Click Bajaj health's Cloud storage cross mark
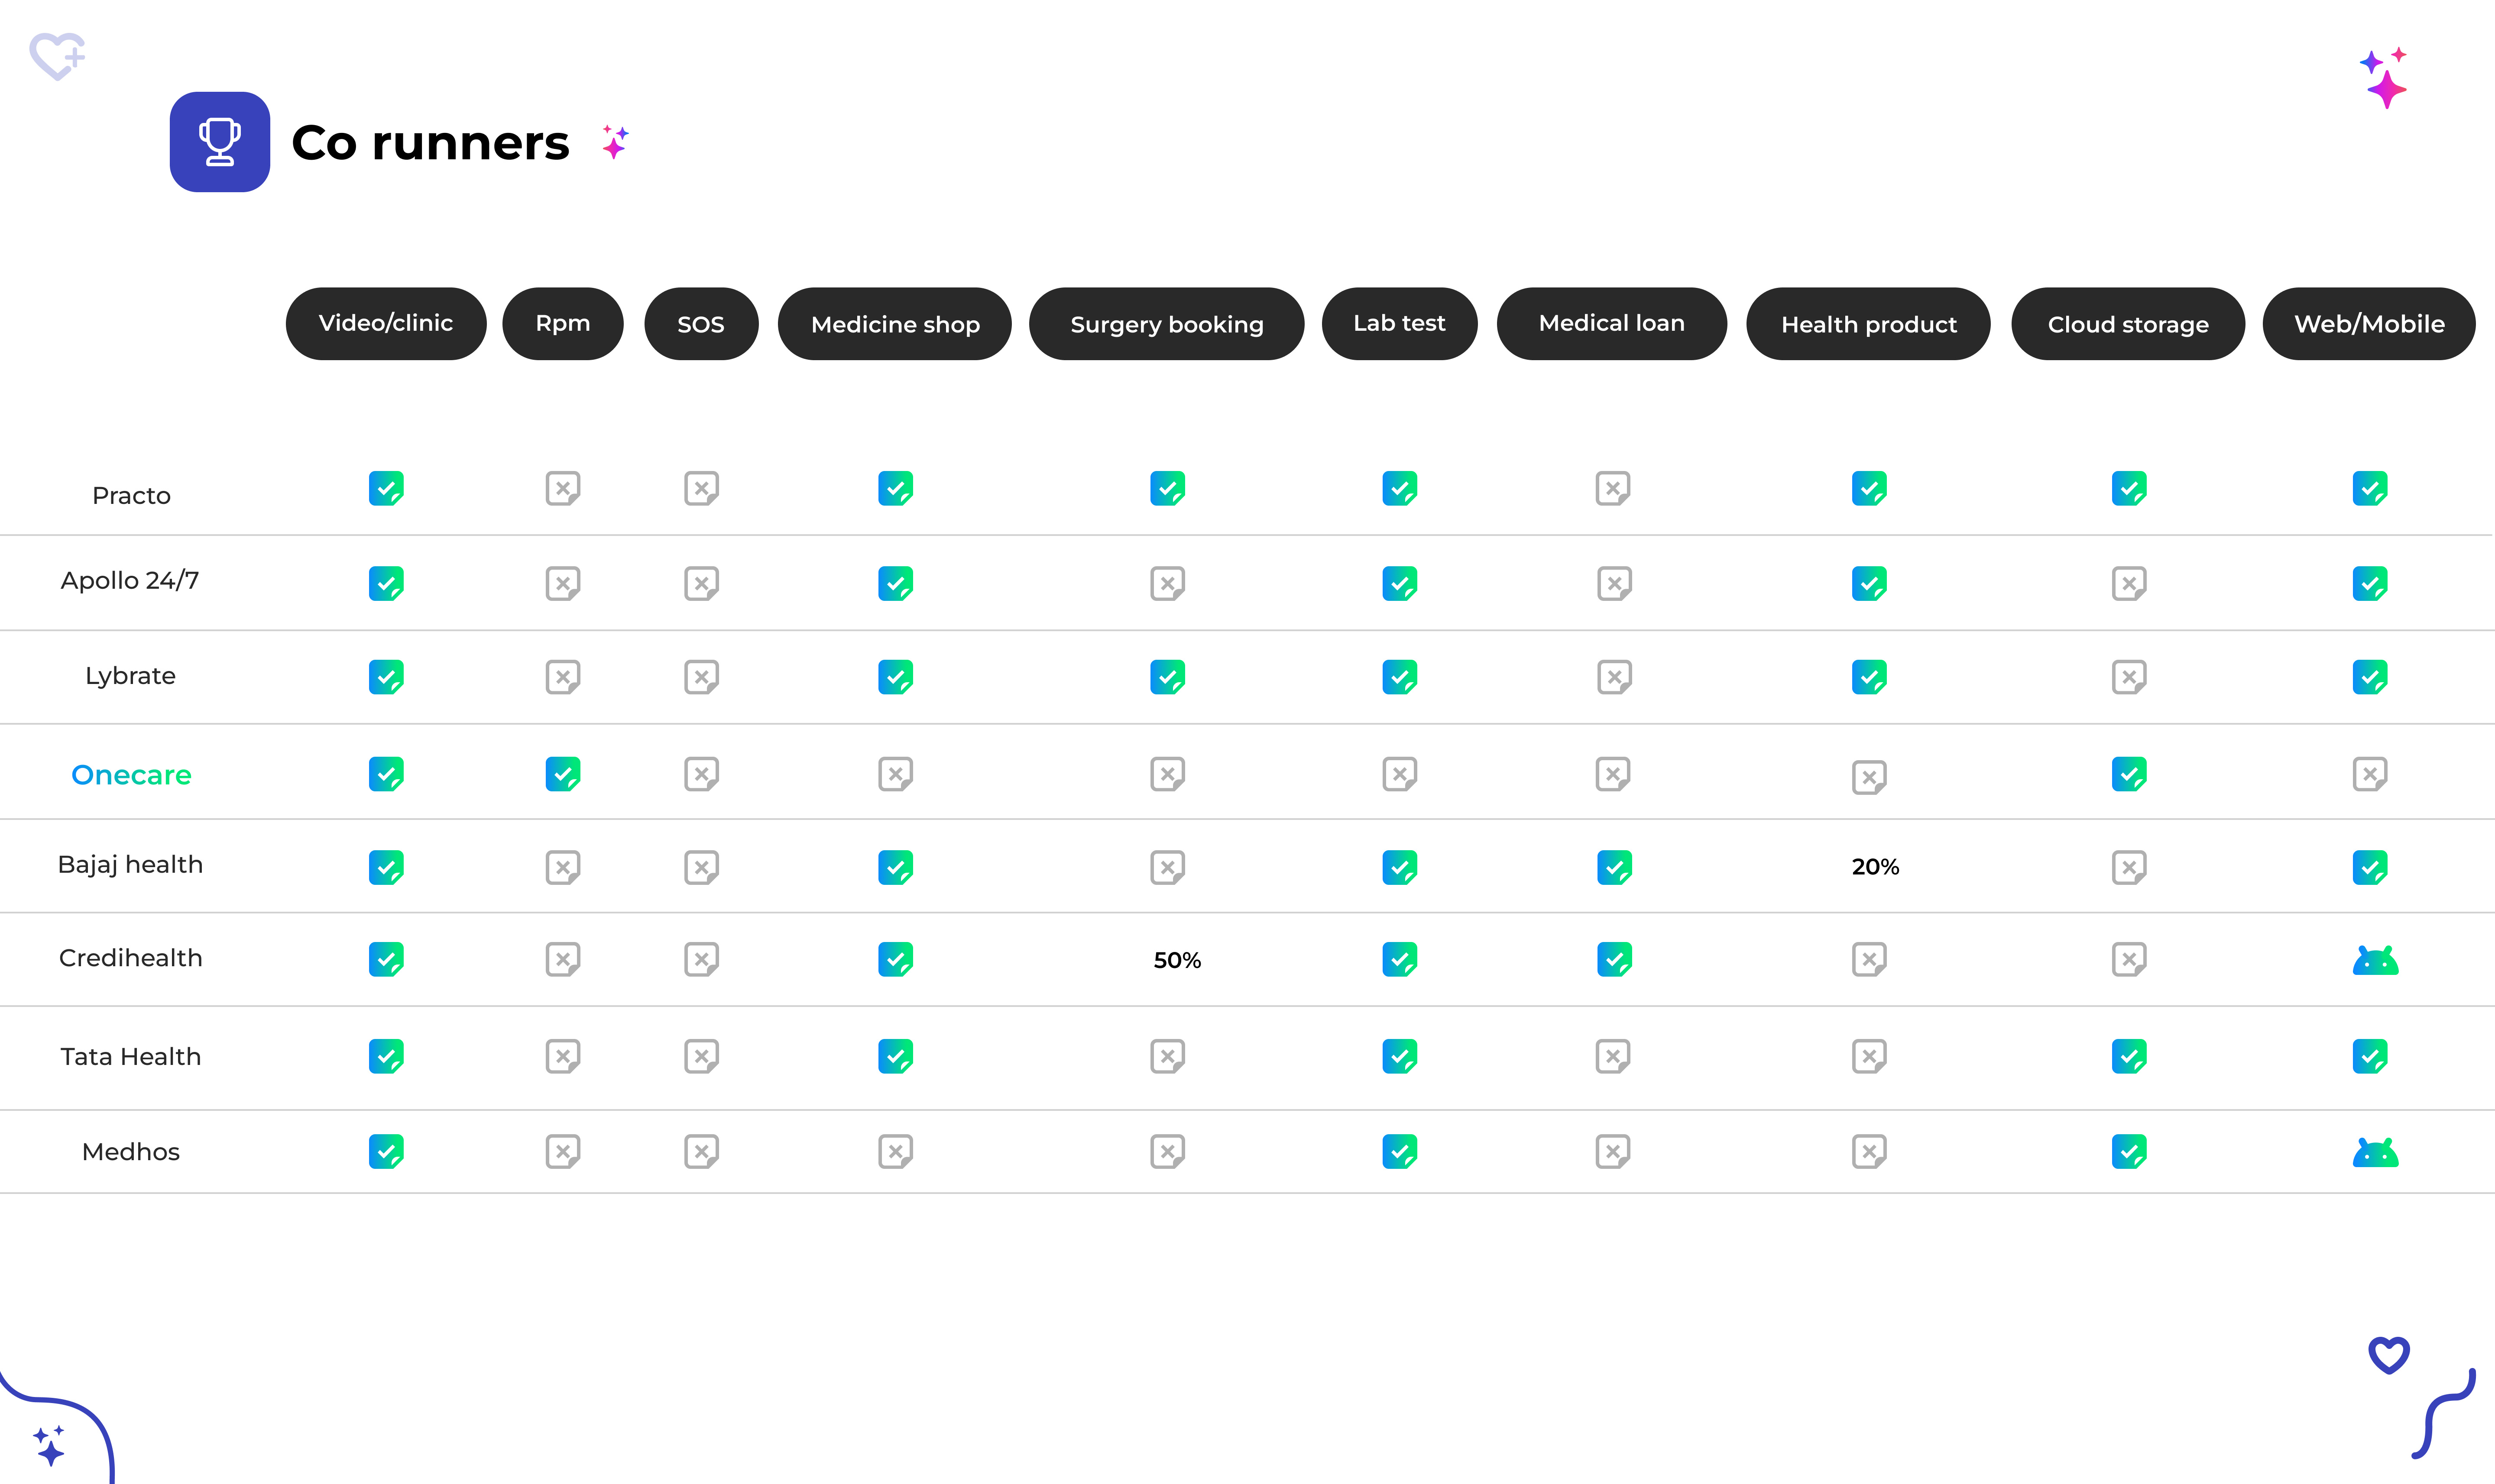2495x1484 pixels. coord(2129,867)
